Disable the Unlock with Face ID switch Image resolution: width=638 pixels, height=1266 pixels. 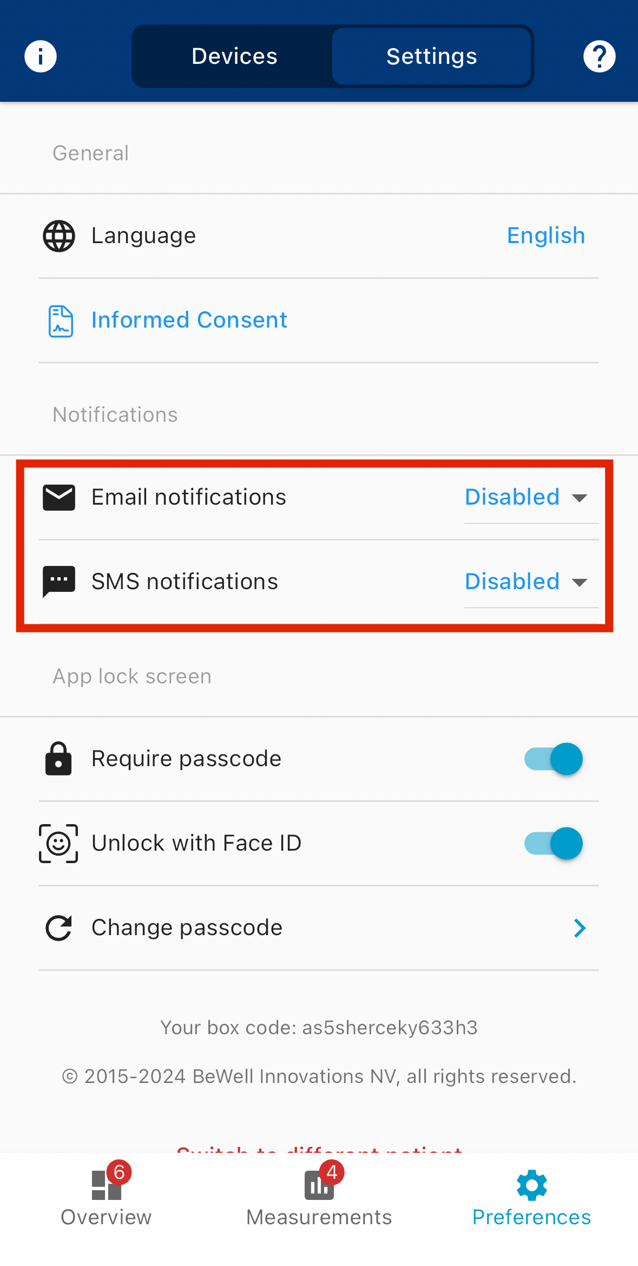[553, 843]
